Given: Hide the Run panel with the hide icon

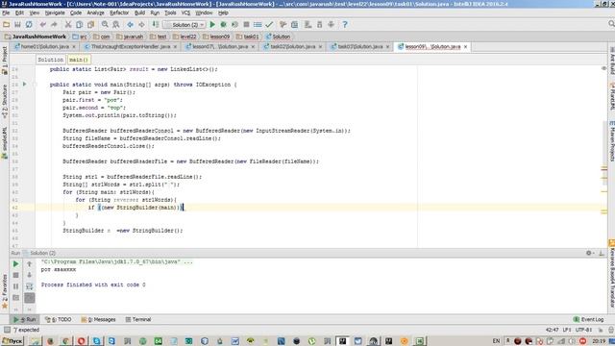Looking at the screenshot, I should coord(601,253).
